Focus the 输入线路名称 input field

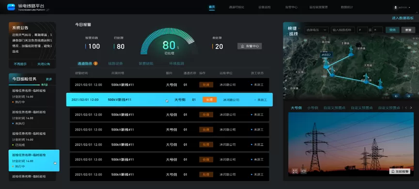343,30
